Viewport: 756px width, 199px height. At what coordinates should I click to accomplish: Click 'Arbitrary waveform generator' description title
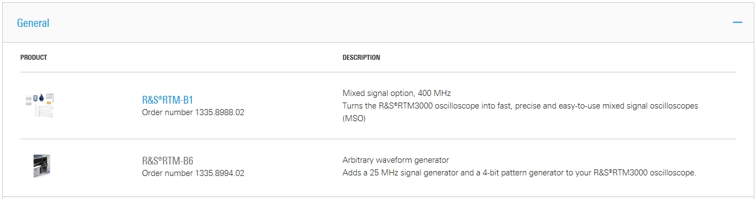396,160
